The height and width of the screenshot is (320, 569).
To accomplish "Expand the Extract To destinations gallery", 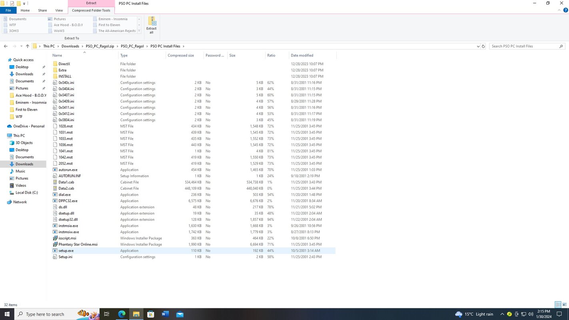I will coord(139,31).
